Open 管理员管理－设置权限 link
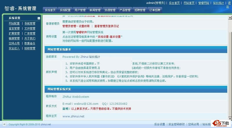The width and height of the screenshot is (232, 128). pyautogui.click(x=76, y=26)
